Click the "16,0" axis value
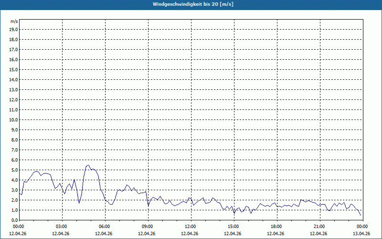Viewport: 382px width, 239px height. tap(13, 59)
